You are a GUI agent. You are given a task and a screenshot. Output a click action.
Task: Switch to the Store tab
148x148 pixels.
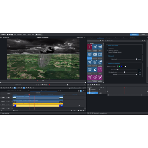click(124, 38)
